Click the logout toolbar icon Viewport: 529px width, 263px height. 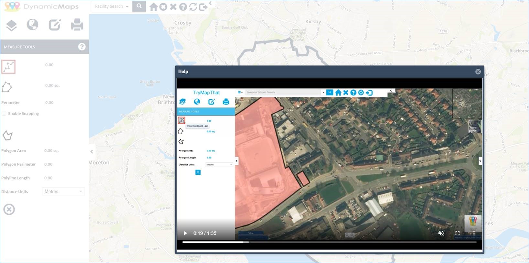tap(203, 7)
